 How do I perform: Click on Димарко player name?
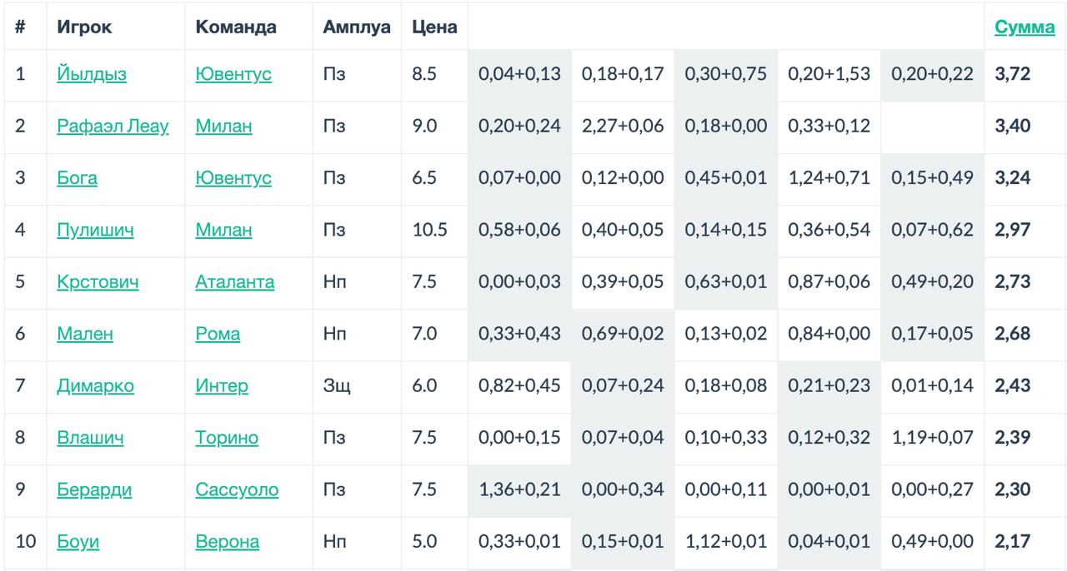pyautogui.click(x=95, y=386)
